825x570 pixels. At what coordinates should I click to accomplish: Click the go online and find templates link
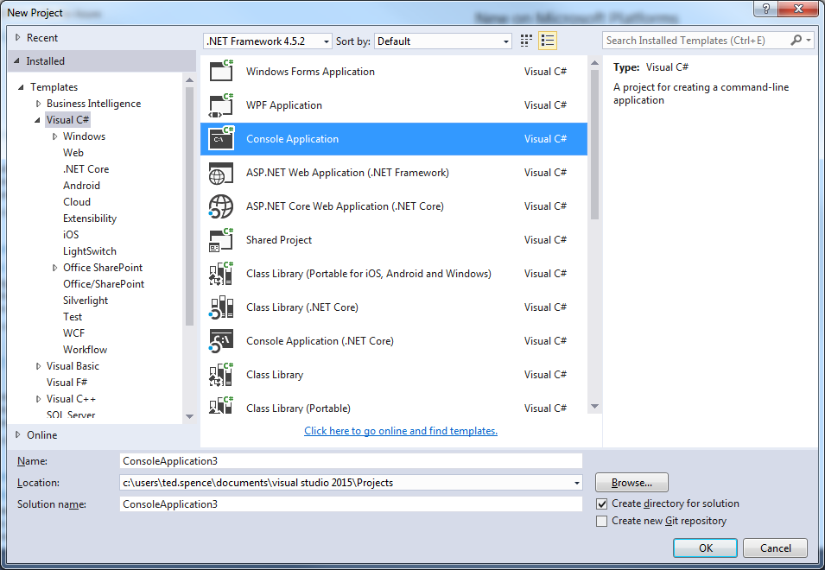(x=401, y=431)
